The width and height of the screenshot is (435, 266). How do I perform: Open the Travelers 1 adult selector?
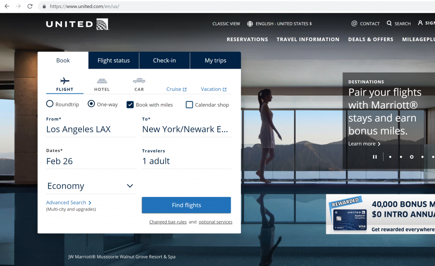click(187, 161)
